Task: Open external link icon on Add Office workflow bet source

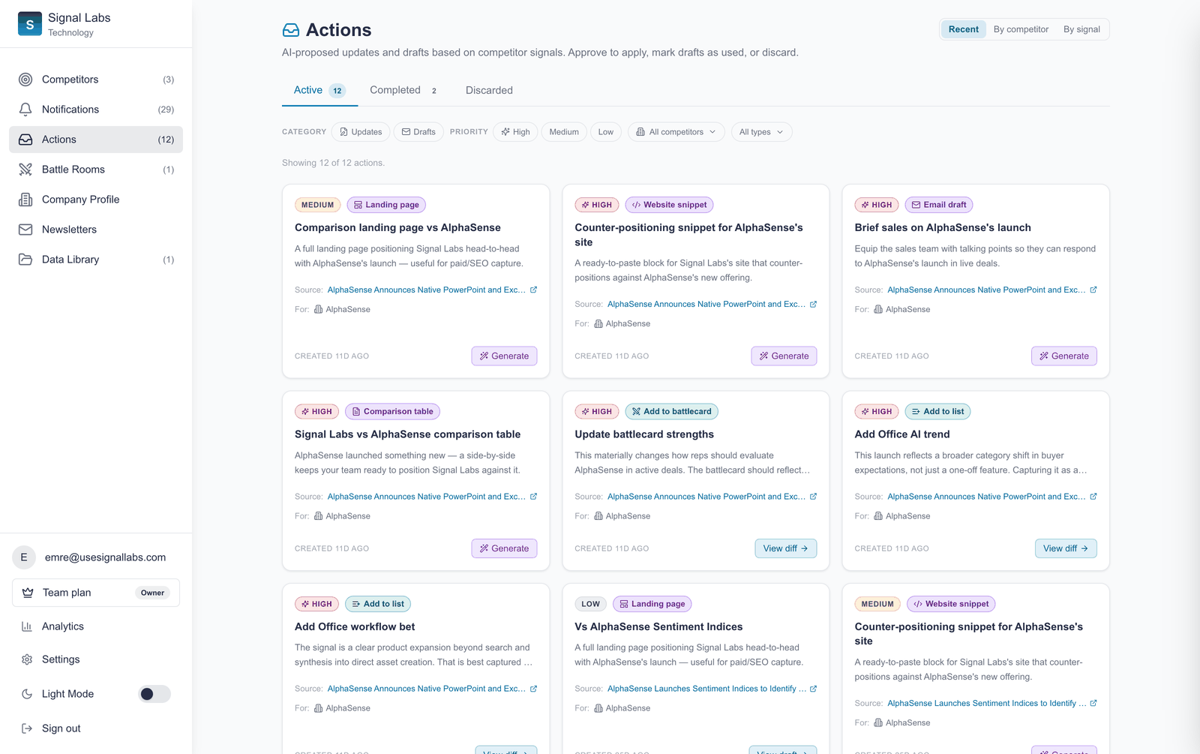Action: pyautogui.click(x=533, y=689)
